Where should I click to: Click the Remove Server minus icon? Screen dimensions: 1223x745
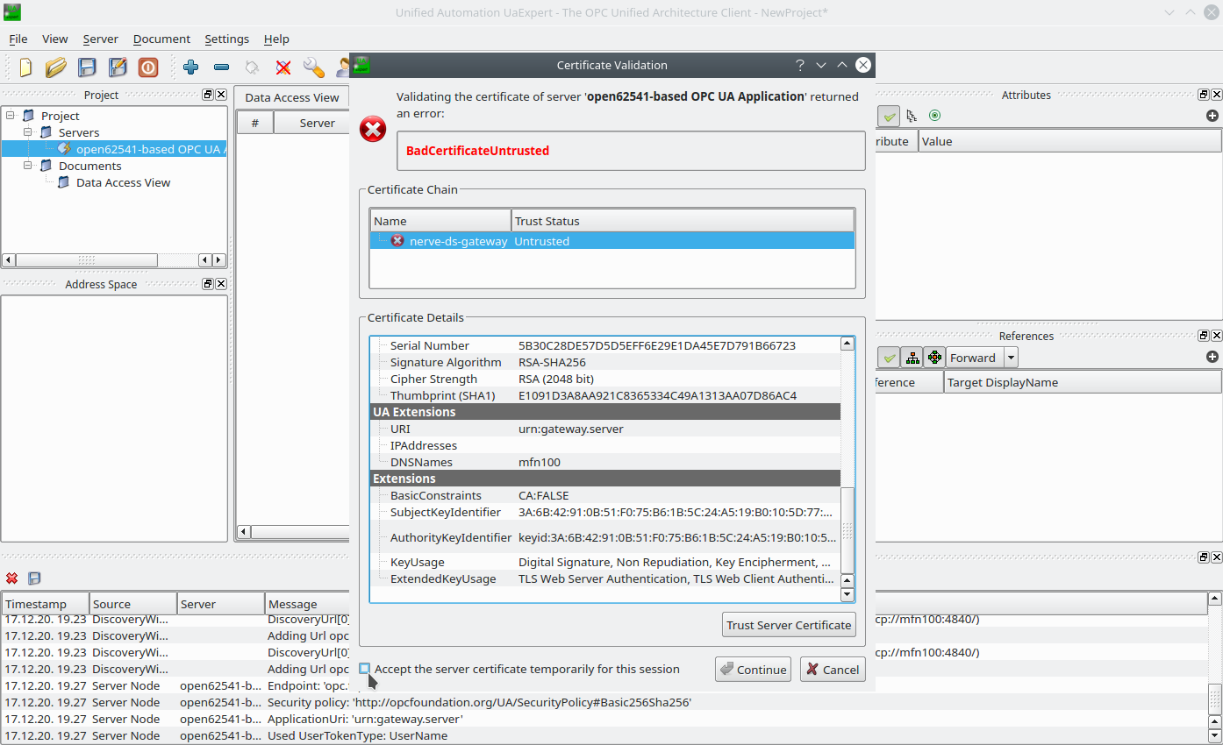point(221,67)
